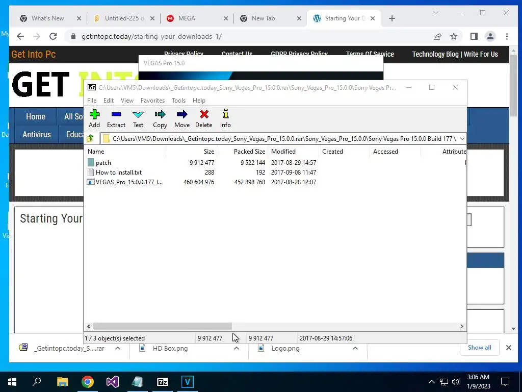Open the Home navigation item on webpage
This screenshot has width=522, height=392.
tap(35, 116)
